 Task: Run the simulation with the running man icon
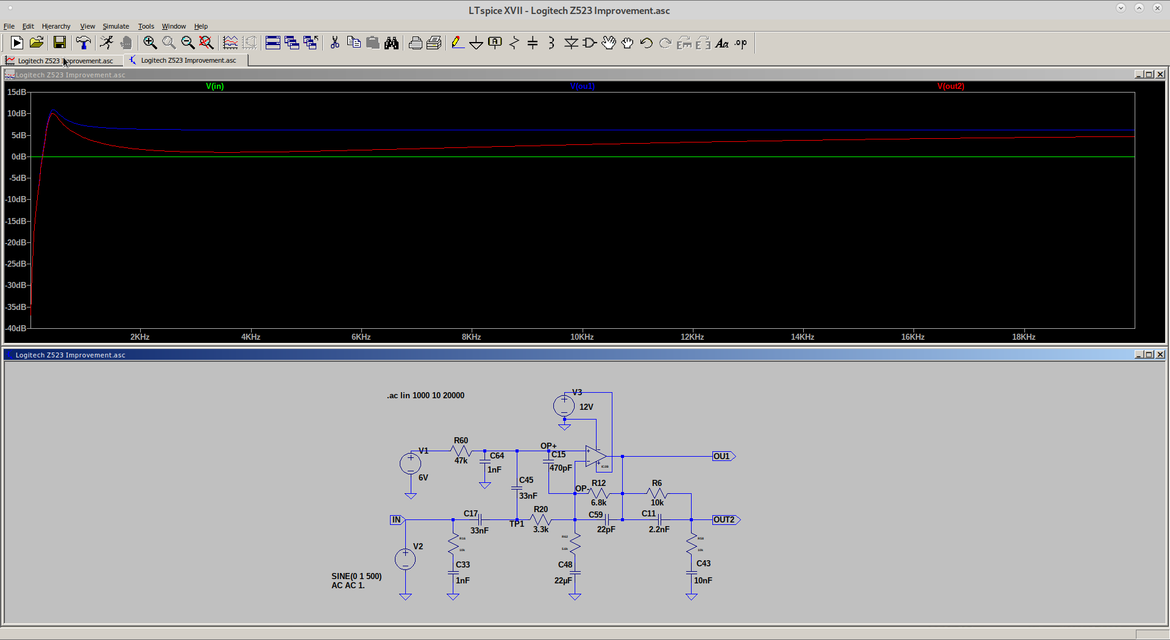click(x=107, y=43)
